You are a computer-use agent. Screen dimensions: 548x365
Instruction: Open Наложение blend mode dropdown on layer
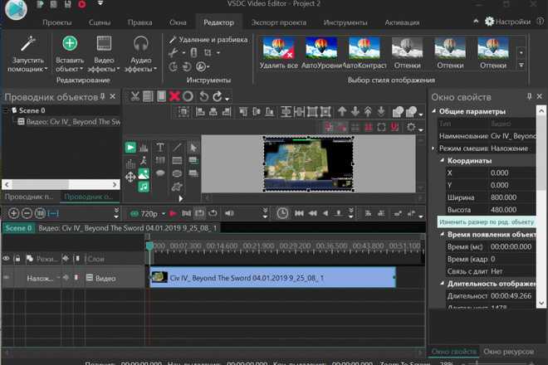58,278
